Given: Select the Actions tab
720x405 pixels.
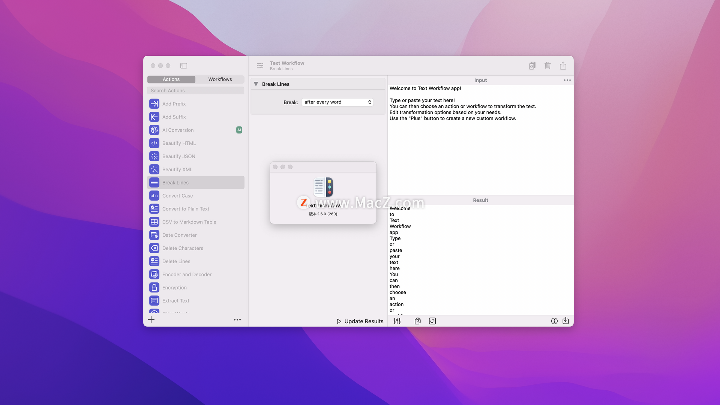Looking at the screenshot, I should (171, 79).
